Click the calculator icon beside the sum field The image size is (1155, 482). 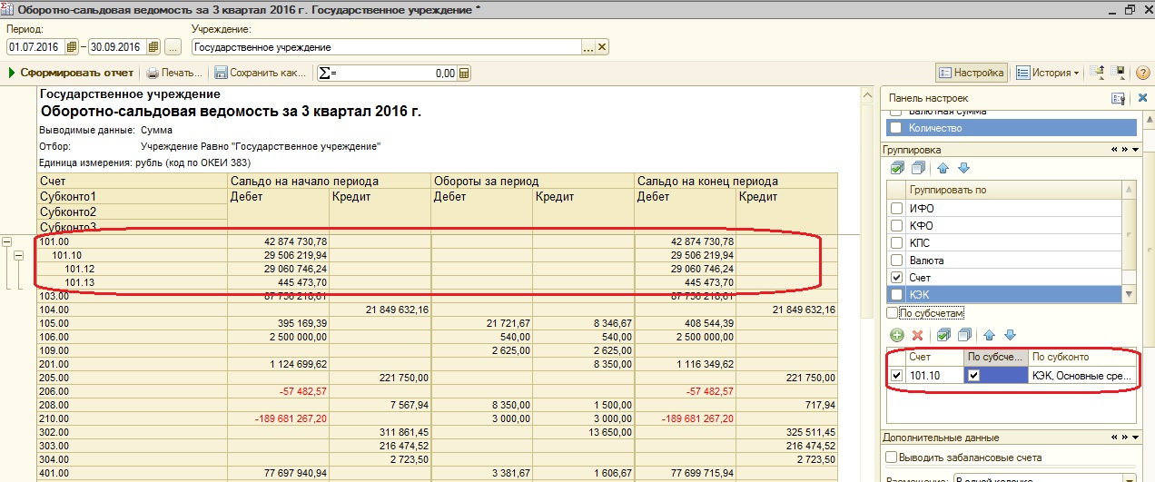464,74
